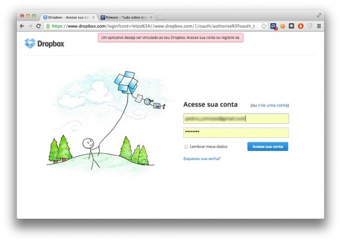Viewport: 341px width, 242px height.
Task: Enable the Lembrar meus dados checkbox
Action: (186, 147)
